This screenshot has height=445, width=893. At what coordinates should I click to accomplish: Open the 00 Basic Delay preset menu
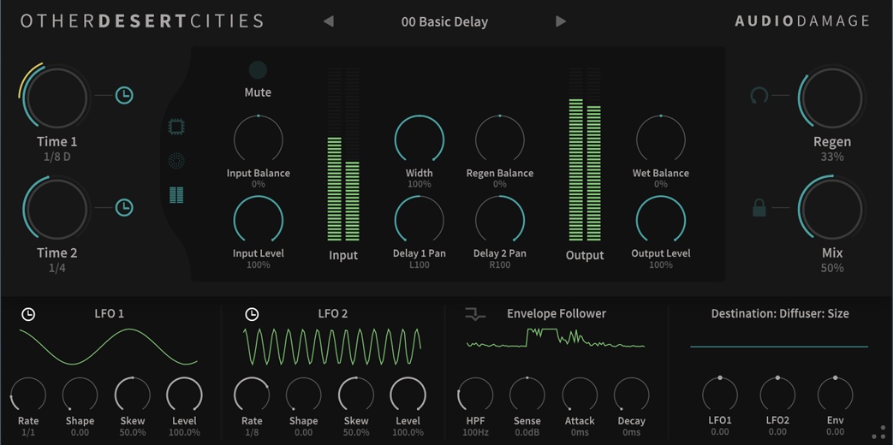(x=444, y=22)
